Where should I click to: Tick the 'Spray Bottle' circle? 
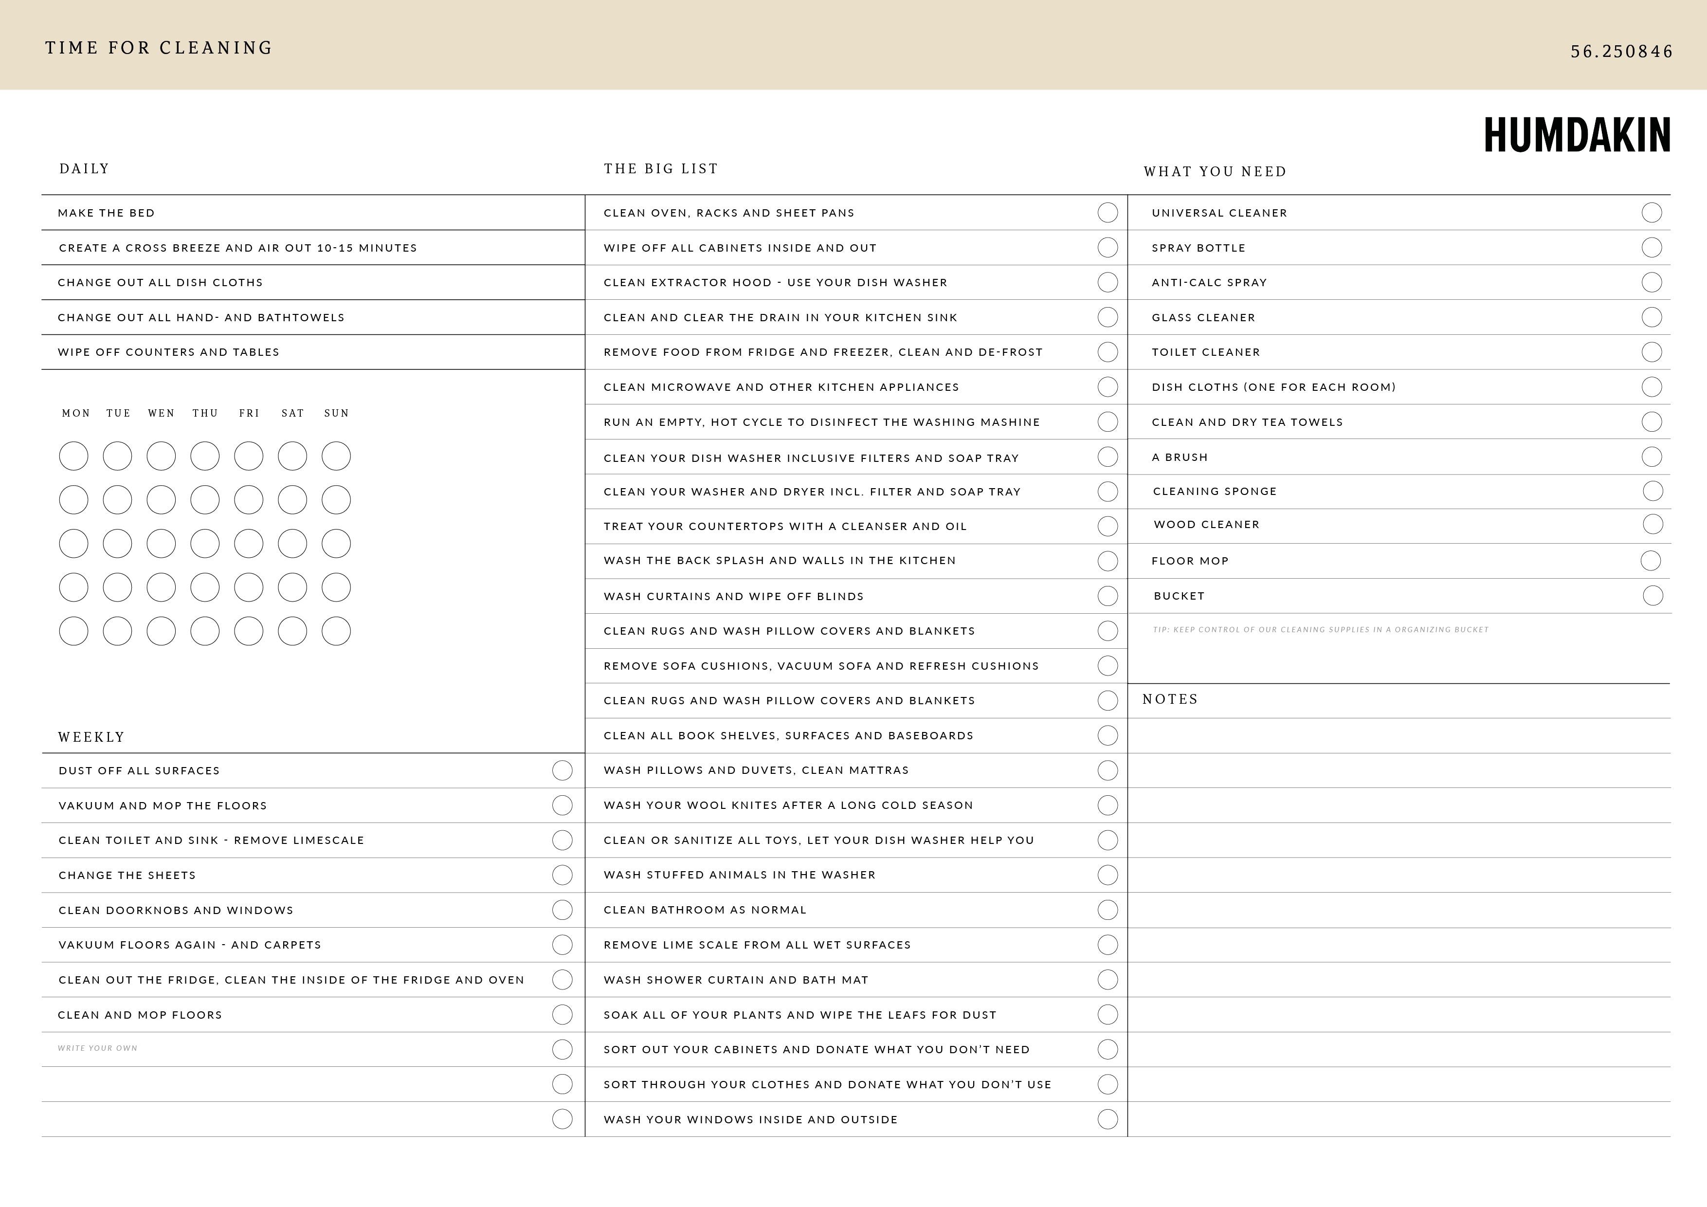(x=1651, y=248)
